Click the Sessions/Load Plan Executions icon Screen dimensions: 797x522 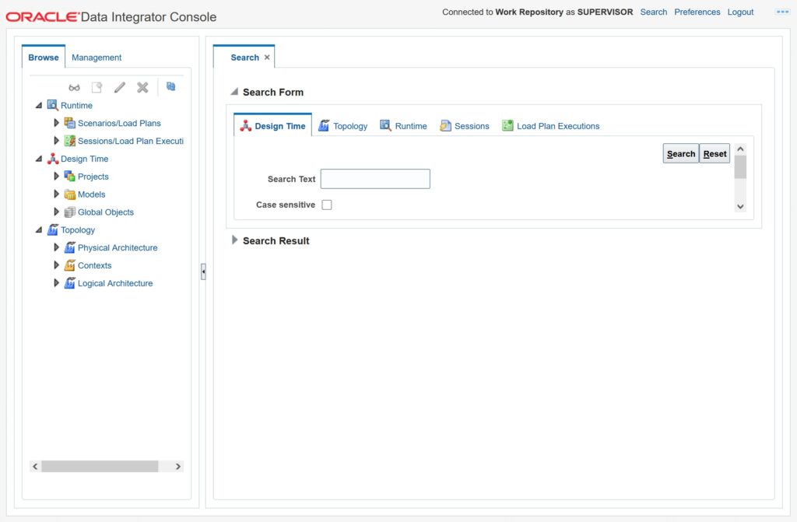coord(69,141)
